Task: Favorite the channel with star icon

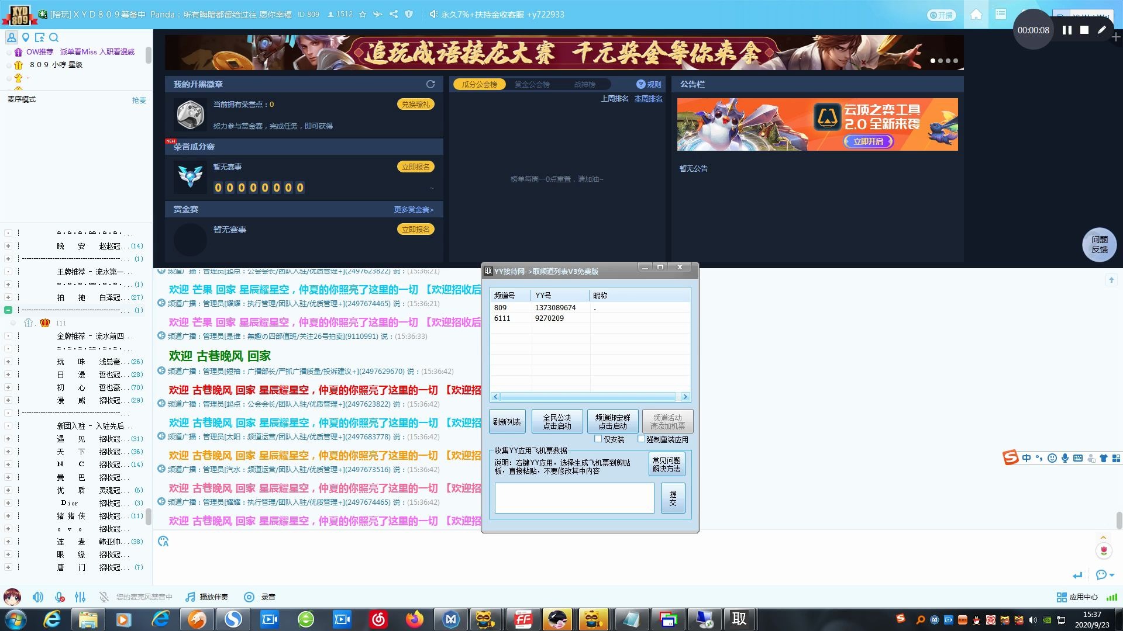Action: [363, 14]
